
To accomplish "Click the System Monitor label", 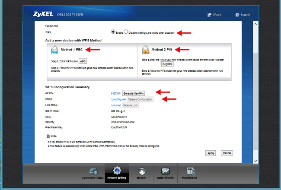I will 166,178.
